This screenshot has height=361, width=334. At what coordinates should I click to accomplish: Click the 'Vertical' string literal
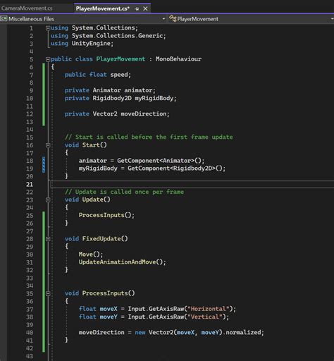[x=205, y=317]
